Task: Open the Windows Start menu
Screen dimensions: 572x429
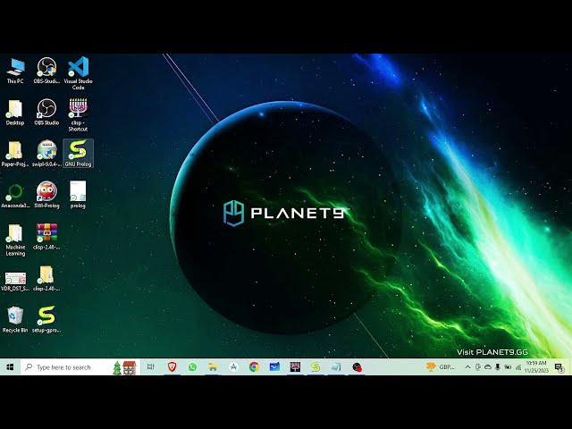Action: tap(10, 367)
